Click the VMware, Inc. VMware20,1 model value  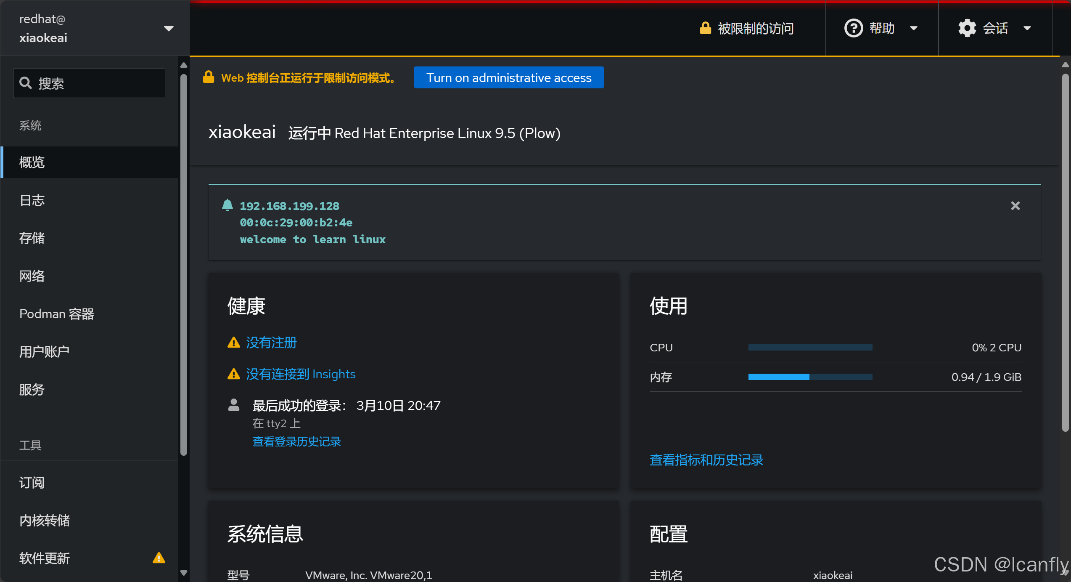(368, 575)
